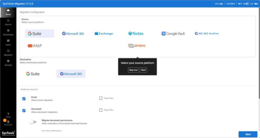
Task: Select Google Vault as source platform
Action: 173,33
